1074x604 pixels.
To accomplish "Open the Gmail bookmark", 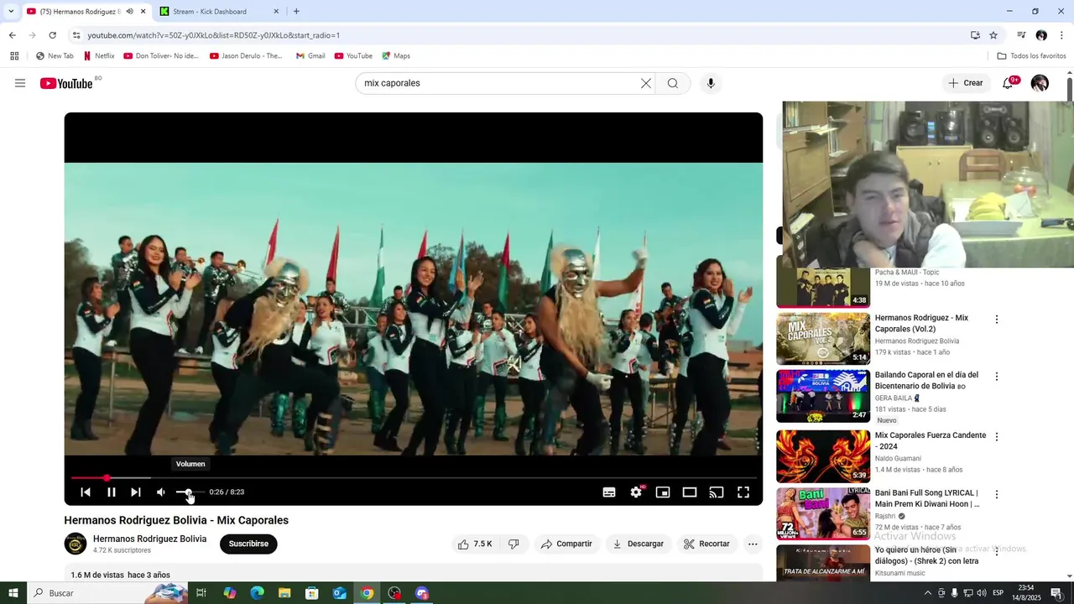I will point(310,56).
